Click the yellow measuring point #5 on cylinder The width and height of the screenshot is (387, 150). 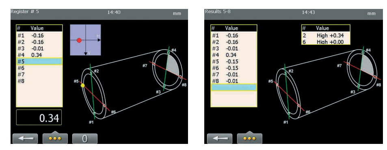point(83,85)
